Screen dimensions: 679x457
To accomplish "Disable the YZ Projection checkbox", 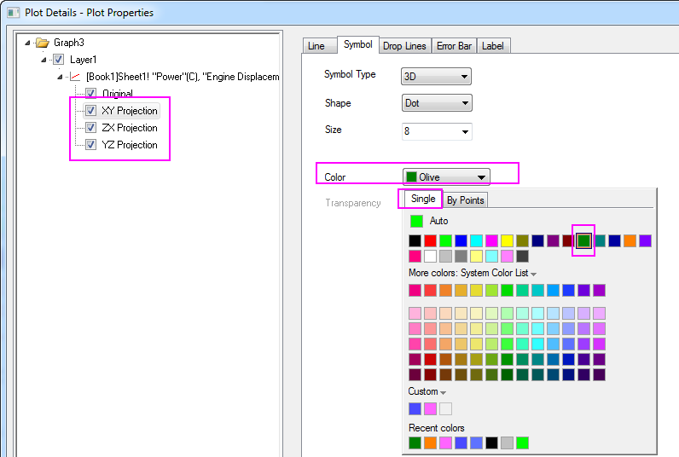I will 90,145.
